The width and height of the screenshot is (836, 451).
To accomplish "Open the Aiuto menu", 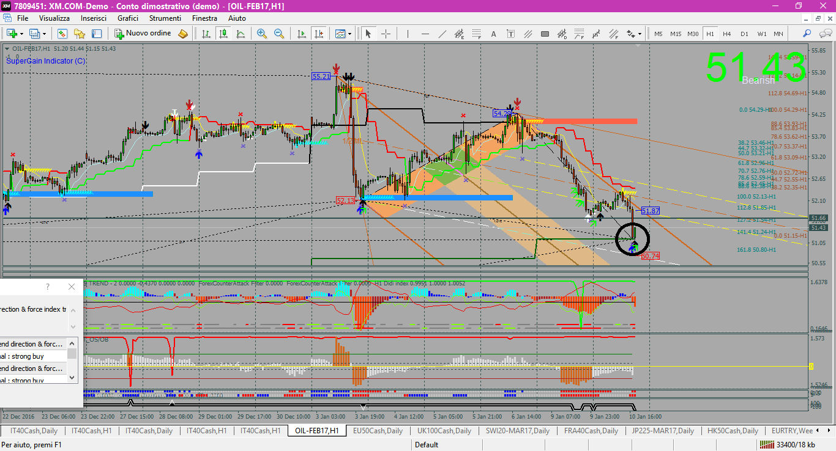I will [x=237, y=18].
